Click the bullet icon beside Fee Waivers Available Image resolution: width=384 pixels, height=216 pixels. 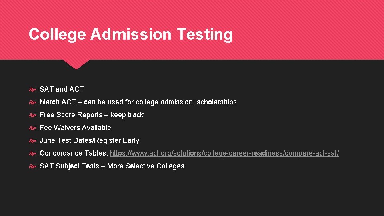click(33, 128)
